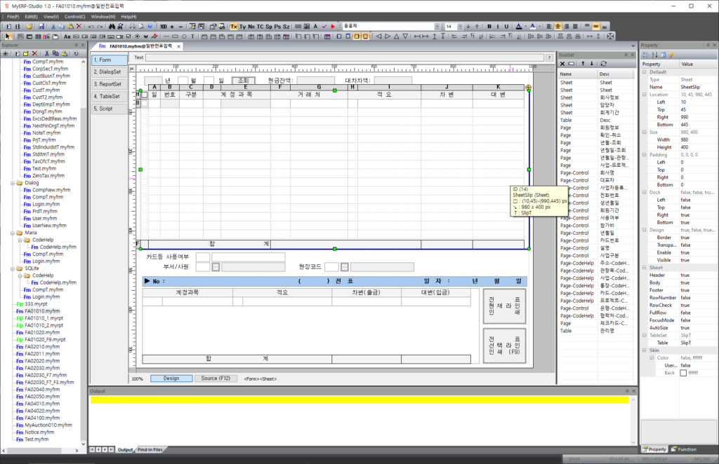The image size is (719, 464).
Task: Open the Edit menu
Action: (31, 17)
